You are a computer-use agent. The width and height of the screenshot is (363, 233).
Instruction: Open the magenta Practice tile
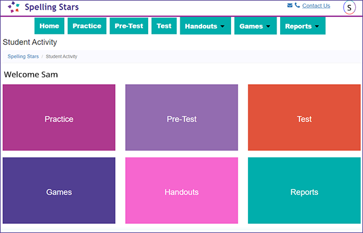click(x=59, y=117)
